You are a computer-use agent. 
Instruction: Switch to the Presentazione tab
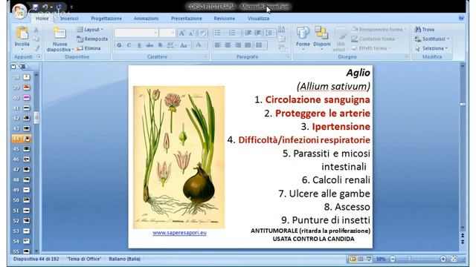[187, 19]
